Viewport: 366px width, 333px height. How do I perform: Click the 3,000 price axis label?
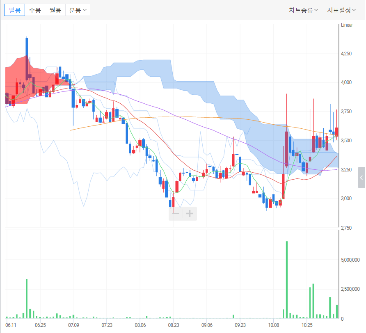click(346, 198)
